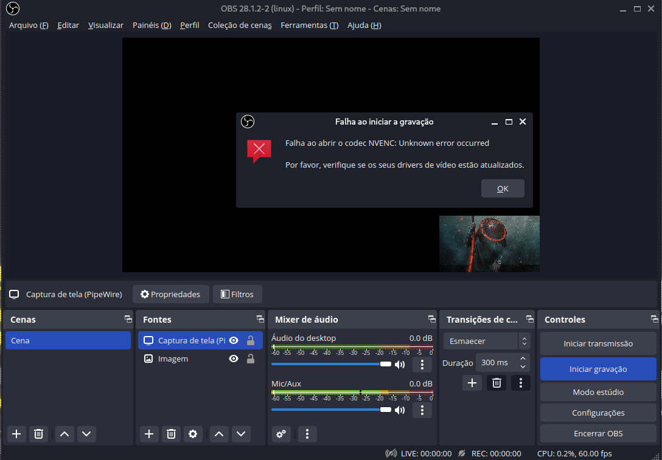662x460 pixels.
Task: Open Mic/Aux three-dot options menu
Action: click(422, 410)
